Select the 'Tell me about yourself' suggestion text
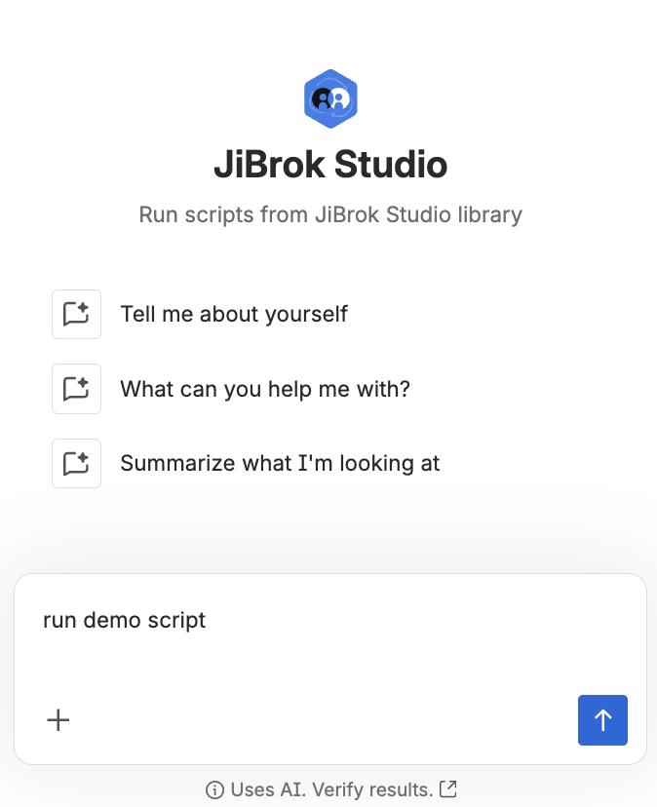 tap(234, 314)
